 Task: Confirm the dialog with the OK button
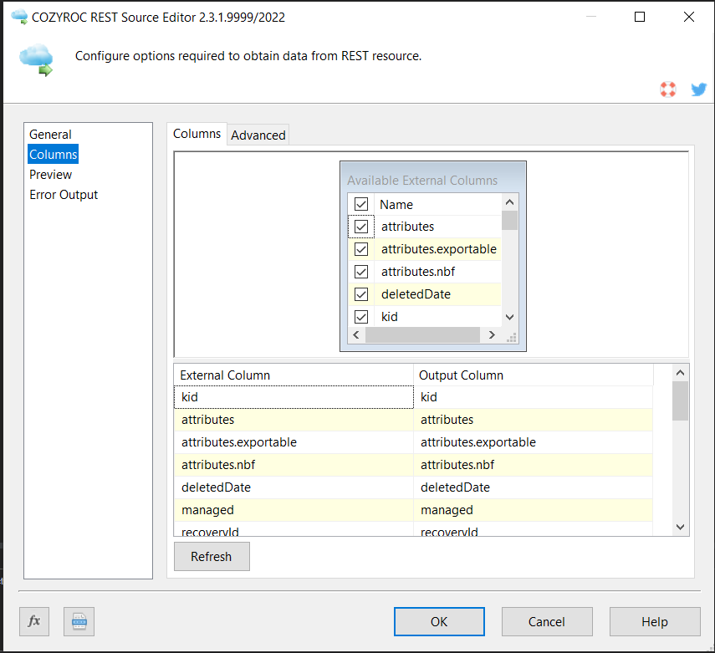(439, 621)
